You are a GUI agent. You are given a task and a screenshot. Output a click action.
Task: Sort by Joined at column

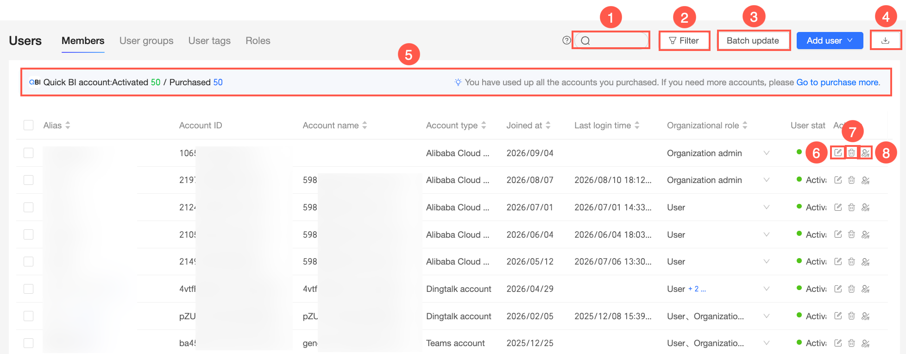point(528,125)
